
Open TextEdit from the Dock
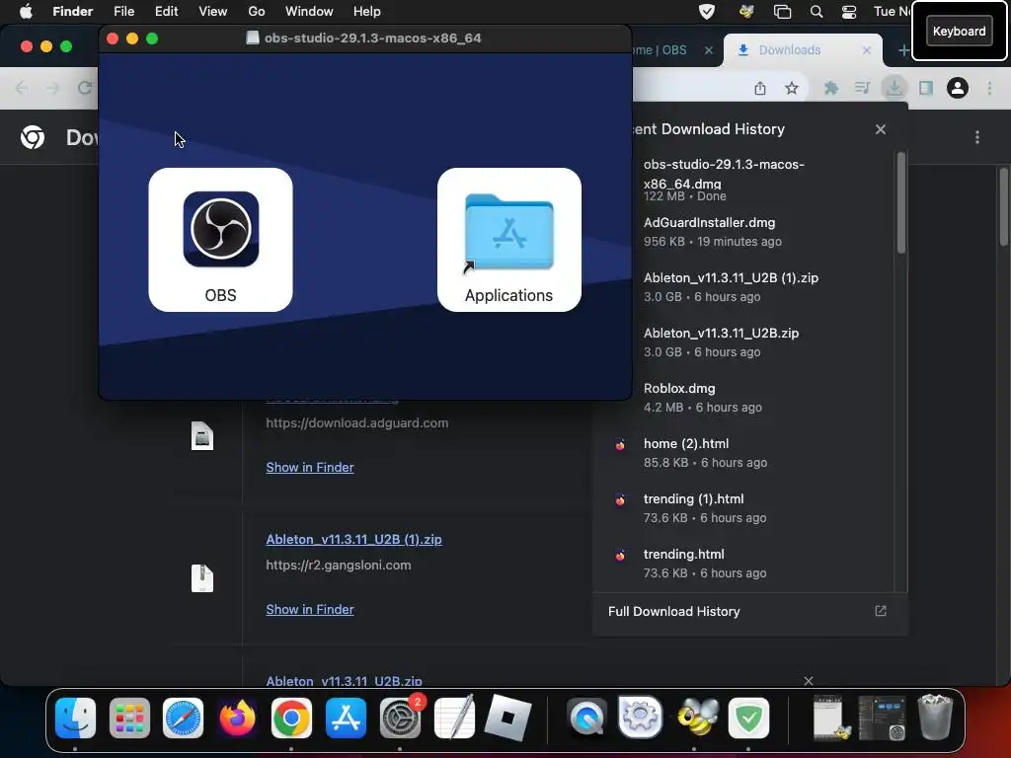[x=454, y=718]
